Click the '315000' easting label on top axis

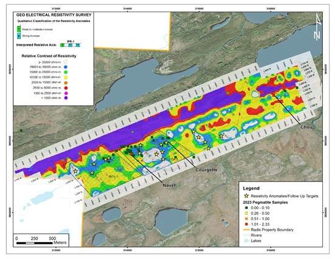pos(199,9)
